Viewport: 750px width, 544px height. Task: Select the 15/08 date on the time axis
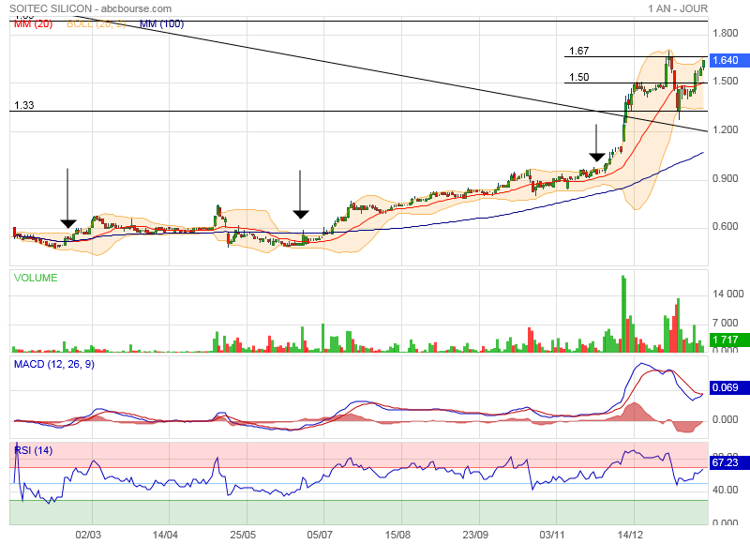pyautogui.click(x=397, y=535)
